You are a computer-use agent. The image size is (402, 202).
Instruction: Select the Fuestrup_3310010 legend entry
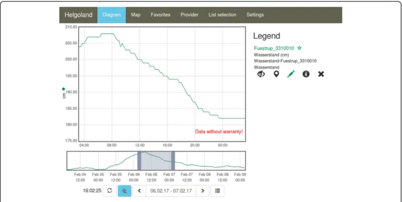point(274,48)
